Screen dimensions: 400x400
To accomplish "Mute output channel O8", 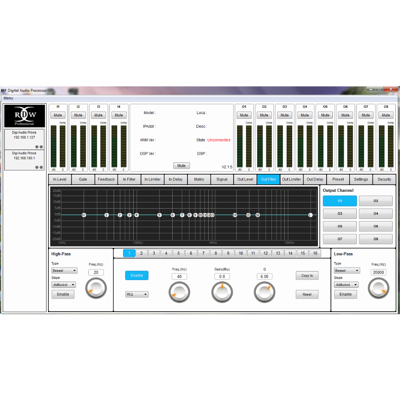I will click(x=386, y=115).
